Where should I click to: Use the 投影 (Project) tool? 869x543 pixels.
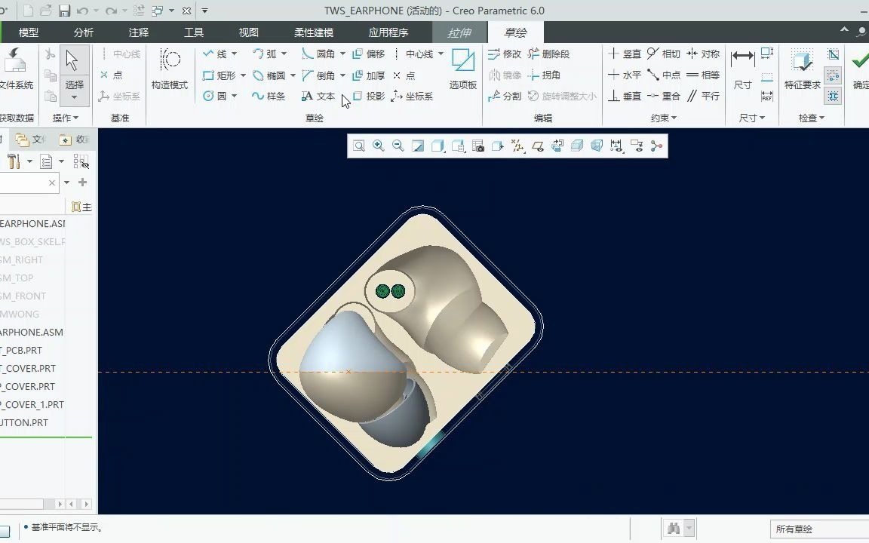(369, 96)
